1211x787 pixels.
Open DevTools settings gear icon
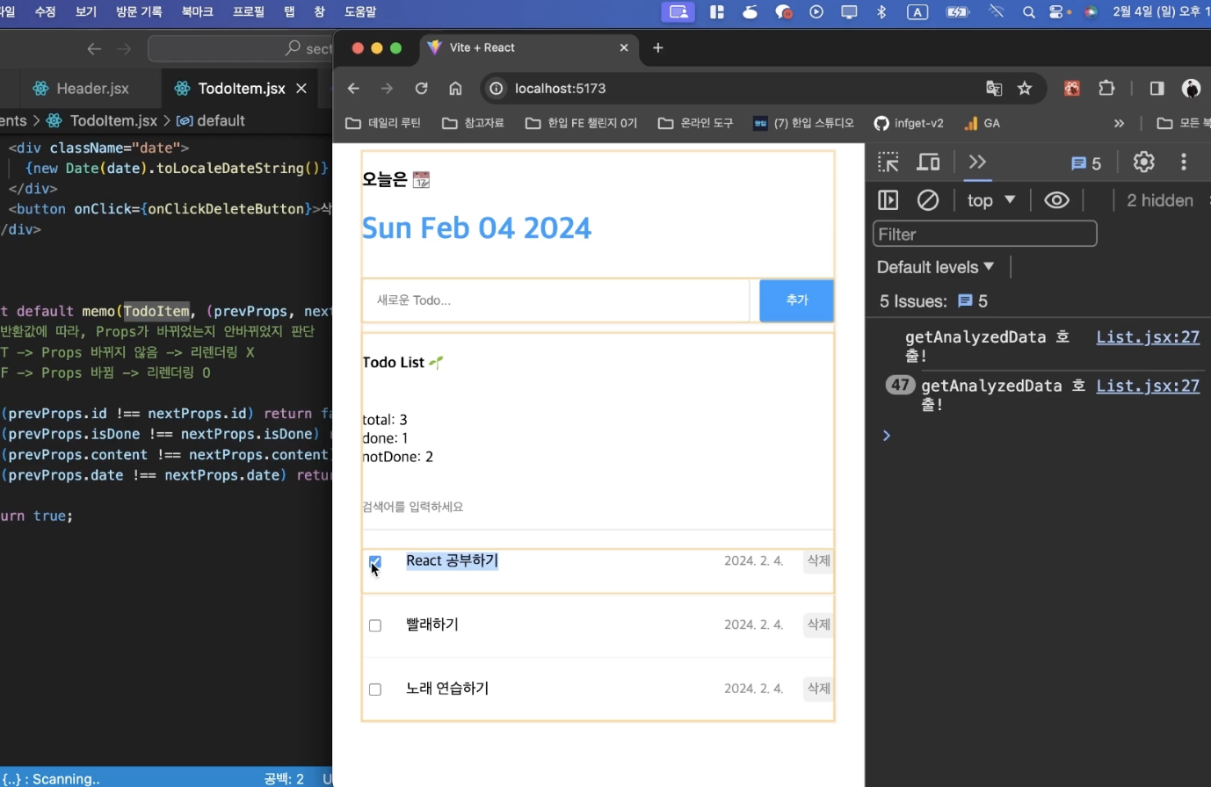(1142, 162)
